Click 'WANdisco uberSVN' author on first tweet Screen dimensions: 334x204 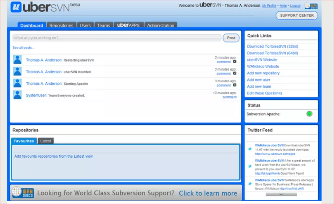(x=269, y=145)
